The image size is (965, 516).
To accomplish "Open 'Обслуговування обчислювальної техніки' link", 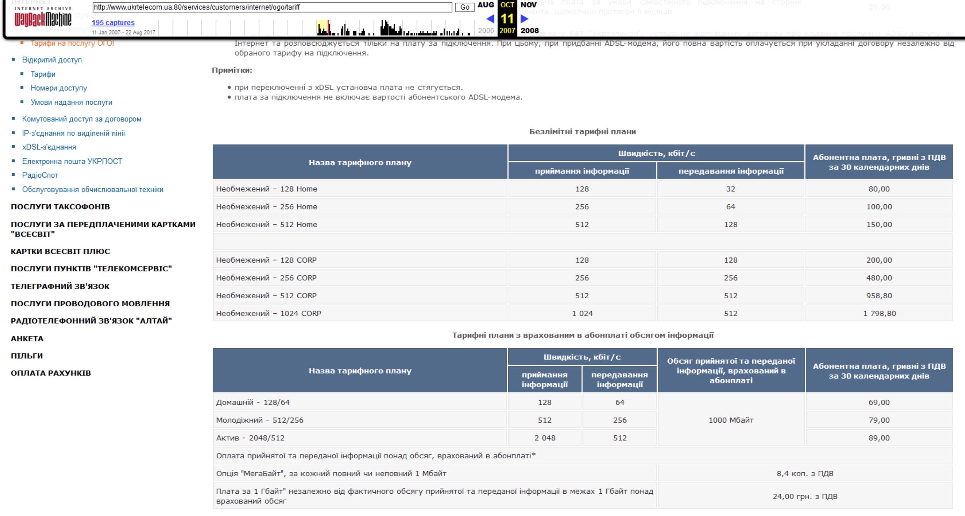I will (93, 190).
